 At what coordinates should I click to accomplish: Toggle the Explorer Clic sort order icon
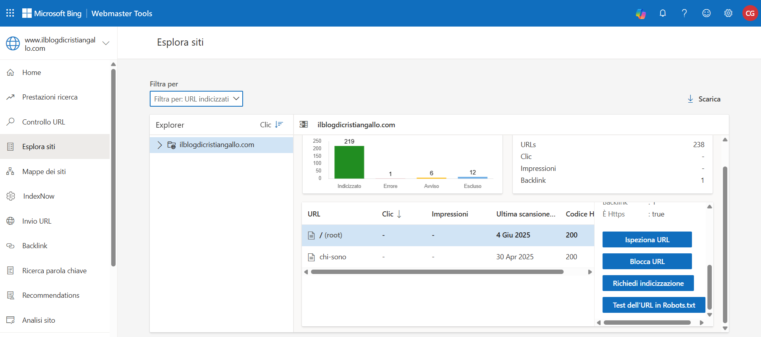[x=279, y=124]
